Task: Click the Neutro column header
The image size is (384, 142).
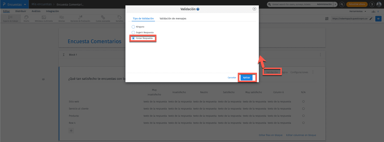Action: point(204,92)
